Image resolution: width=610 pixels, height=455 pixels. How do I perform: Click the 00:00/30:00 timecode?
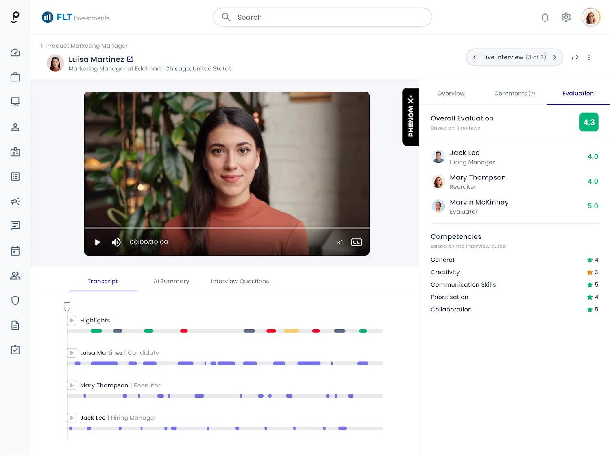point(149,242)
